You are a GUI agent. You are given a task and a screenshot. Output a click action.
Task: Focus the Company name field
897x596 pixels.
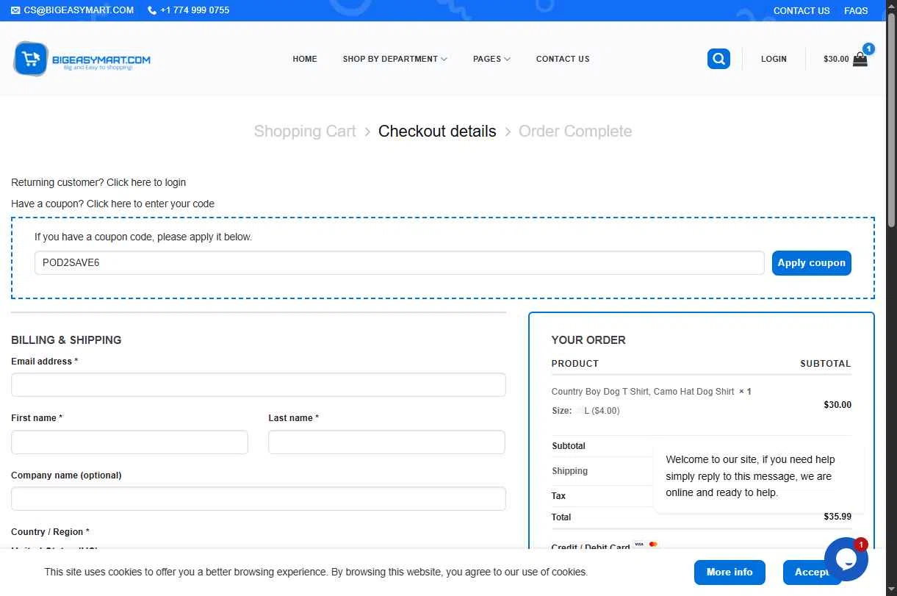[x=259, y=498]
